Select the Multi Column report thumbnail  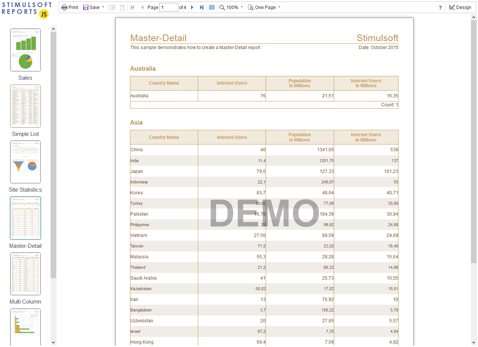25,274
